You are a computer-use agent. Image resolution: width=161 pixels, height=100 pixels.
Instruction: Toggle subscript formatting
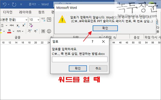(x=18, y=25)
